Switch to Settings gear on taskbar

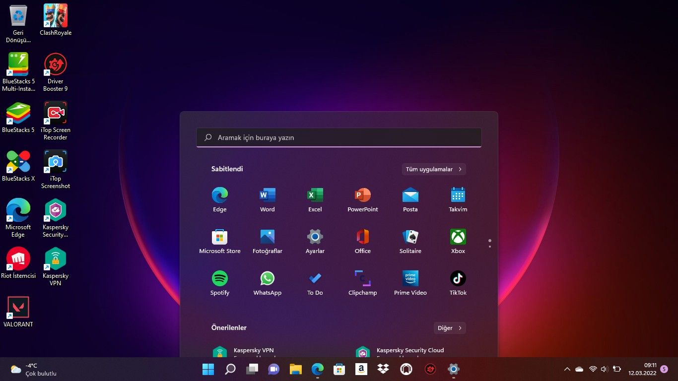tap(453, 369)
